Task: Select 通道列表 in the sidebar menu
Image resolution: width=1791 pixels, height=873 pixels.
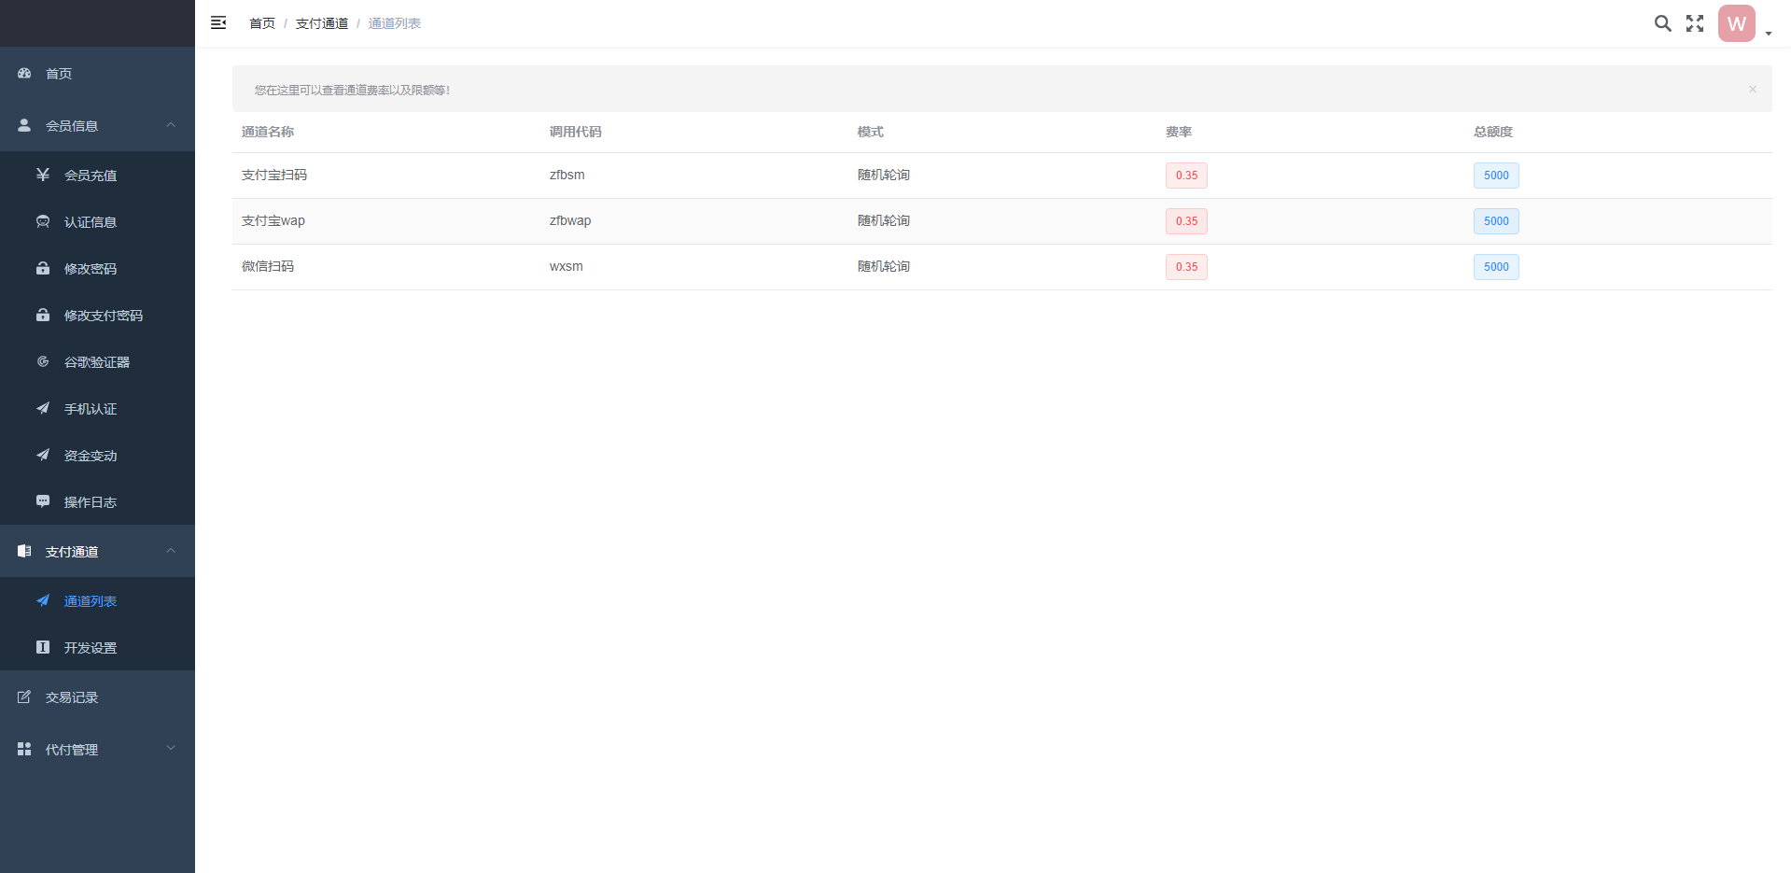Action: tap(91, 600)
